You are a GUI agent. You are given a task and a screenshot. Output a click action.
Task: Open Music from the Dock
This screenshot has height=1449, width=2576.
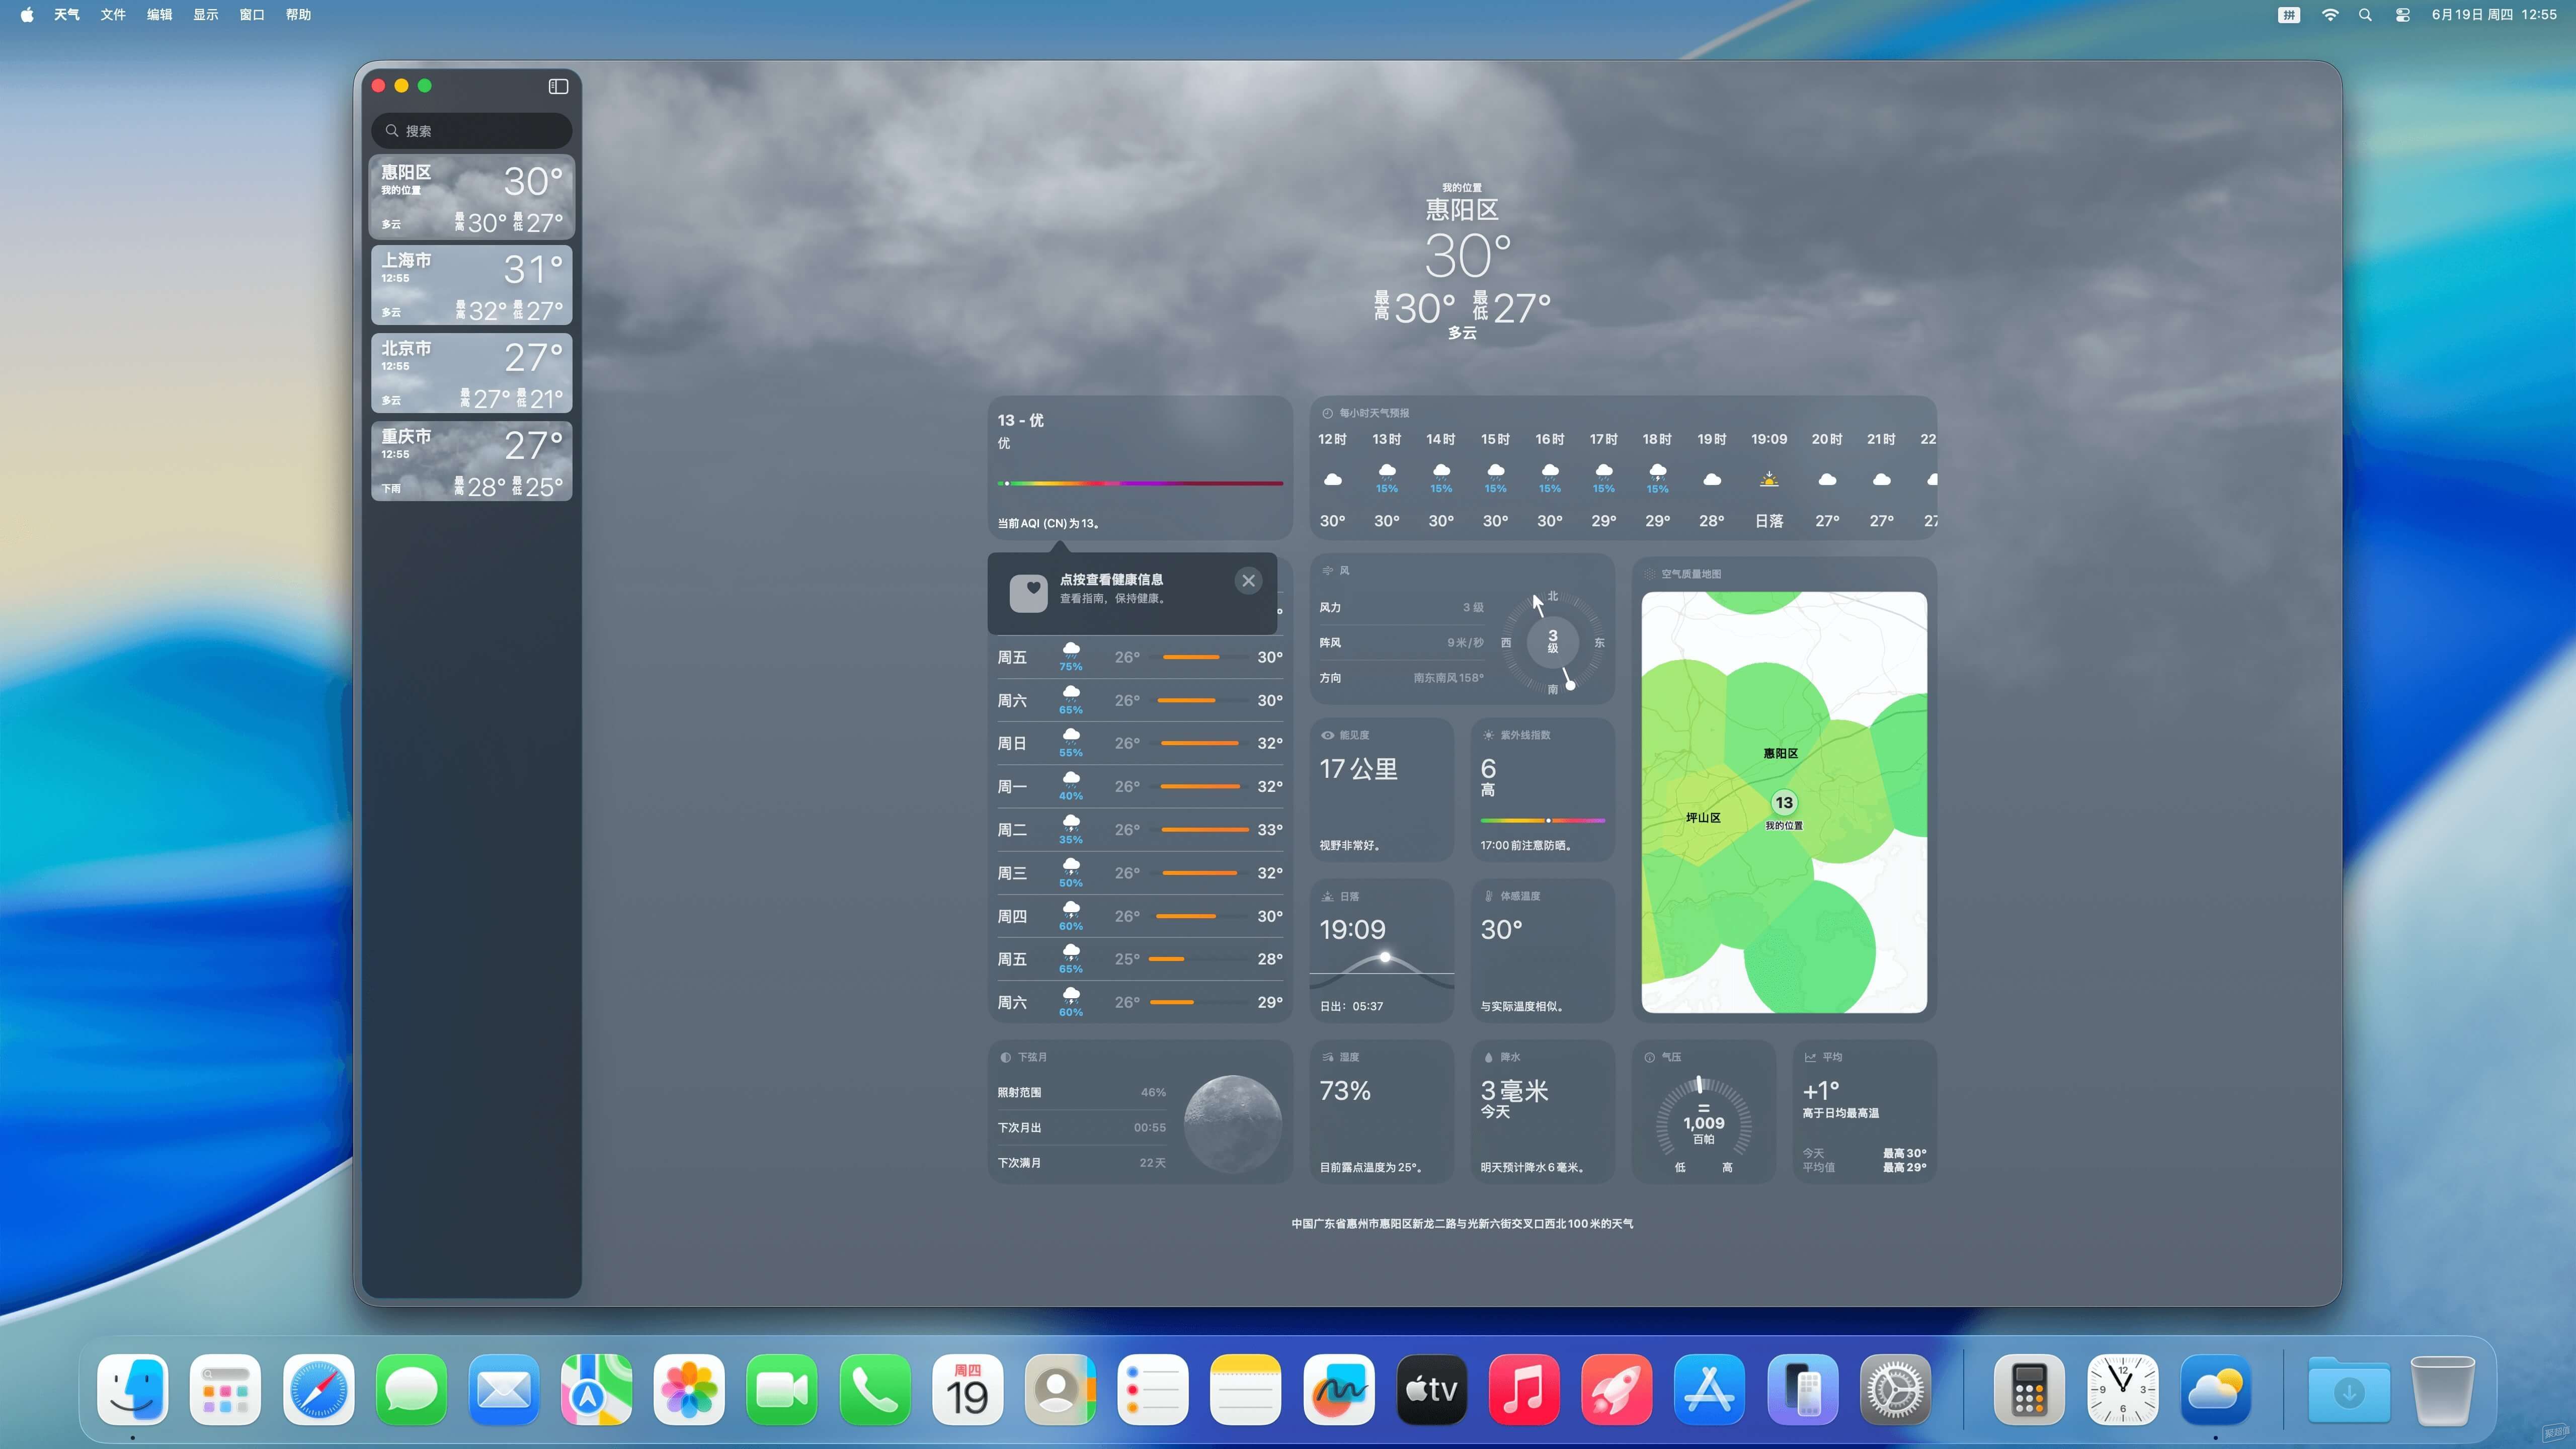click(1524, 1389)
